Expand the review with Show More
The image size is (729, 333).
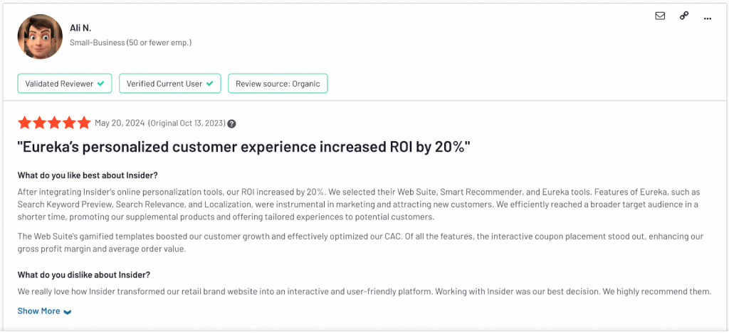pos(39,311)
